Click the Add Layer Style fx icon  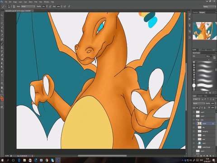click(x=198, y=156)
